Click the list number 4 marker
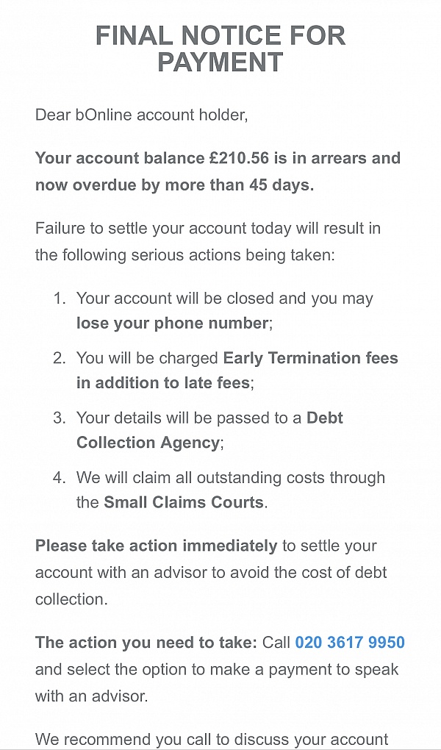This screenshot has height=750, width=441. pos(60,478)
